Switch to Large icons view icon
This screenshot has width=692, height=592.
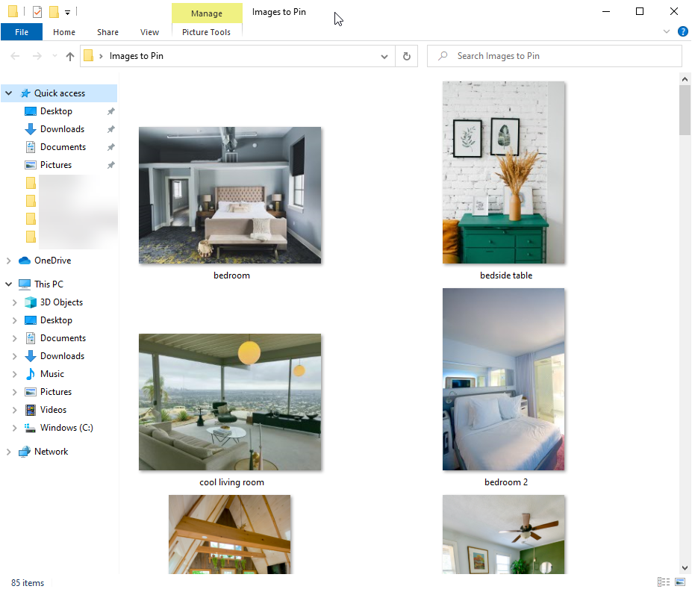680,582
